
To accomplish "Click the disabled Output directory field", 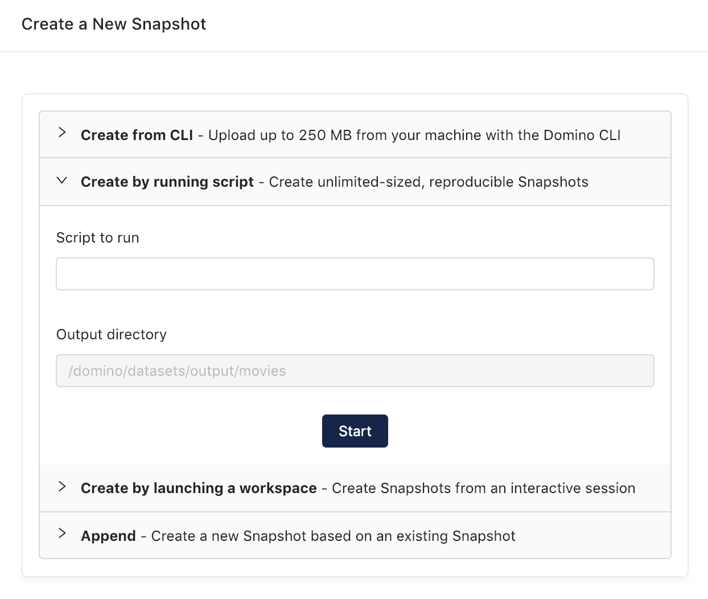I will pos(355,371).
